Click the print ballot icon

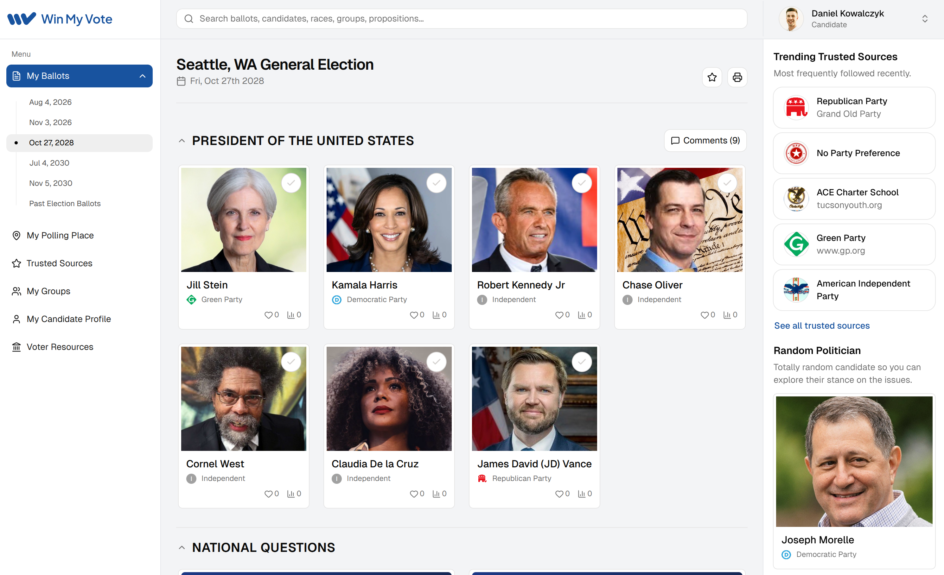737,77
